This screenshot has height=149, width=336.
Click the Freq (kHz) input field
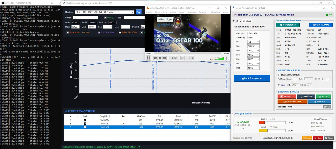253,33
